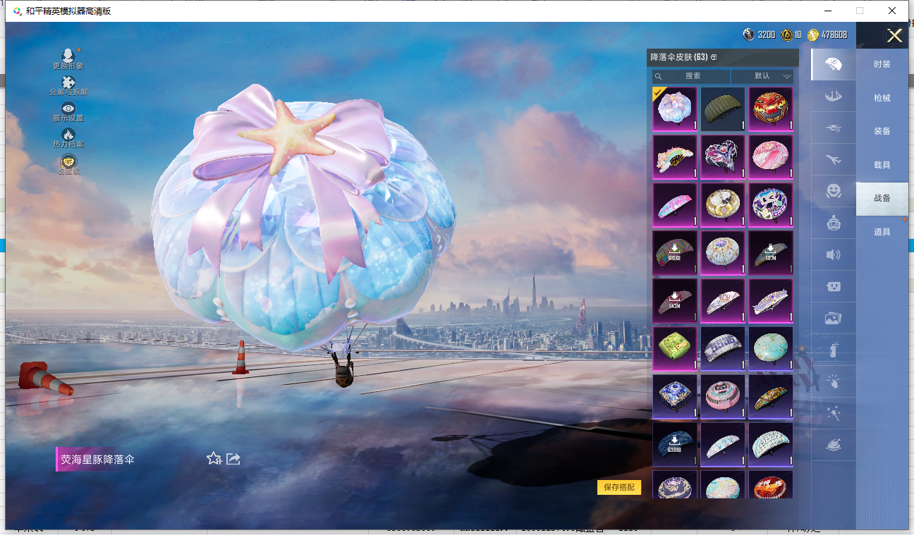
Task: Download the 639KB parachute skin
Action: point(675,445)
